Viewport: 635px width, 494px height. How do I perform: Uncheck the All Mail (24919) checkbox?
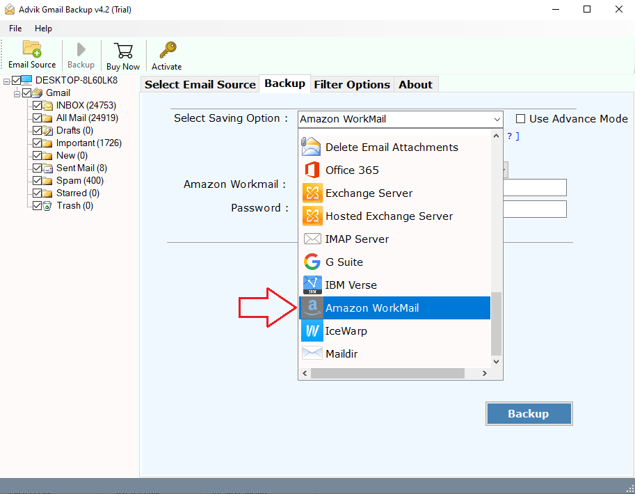[38, 118]
